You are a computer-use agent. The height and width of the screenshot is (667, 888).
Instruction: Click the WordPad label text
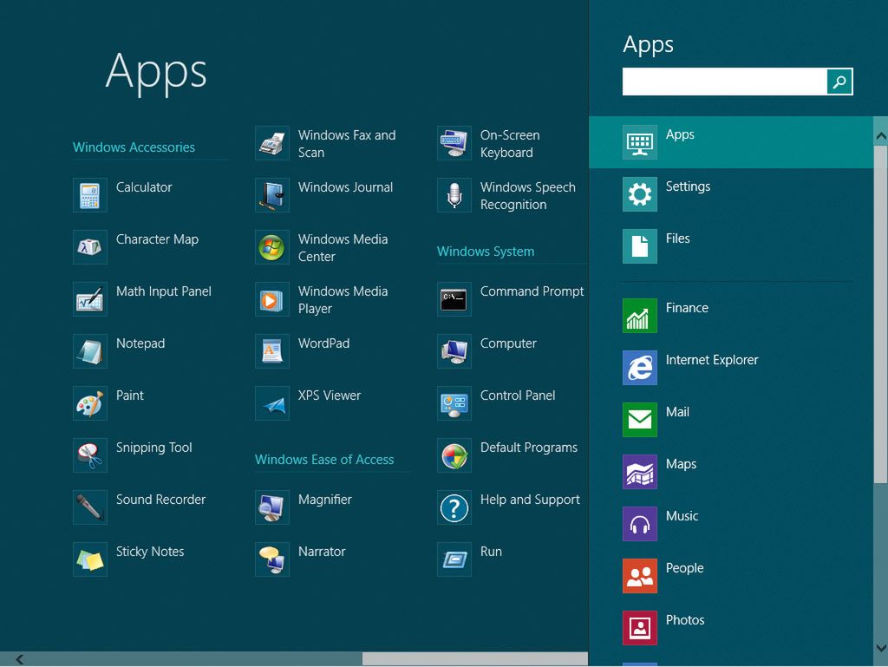coord(324,343)
